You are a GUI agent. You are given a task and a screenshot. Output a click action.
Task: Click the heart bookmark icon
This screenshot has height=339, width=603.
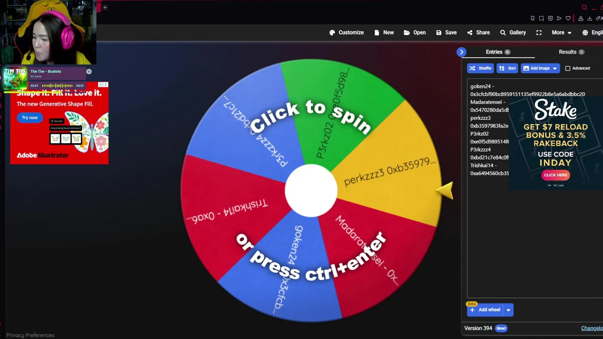tap(568, 18)
